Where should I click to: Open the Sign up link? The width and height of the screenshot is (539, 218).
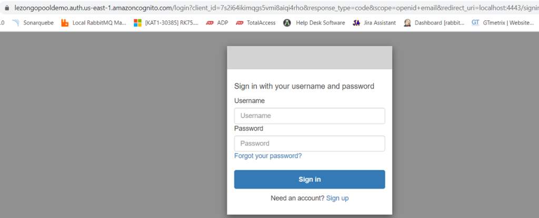(337, 198)
